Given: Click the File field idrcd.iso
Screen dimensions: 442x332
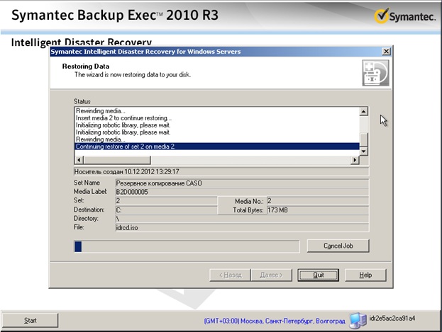Looking at the screenshot, I should coord(242,228).
